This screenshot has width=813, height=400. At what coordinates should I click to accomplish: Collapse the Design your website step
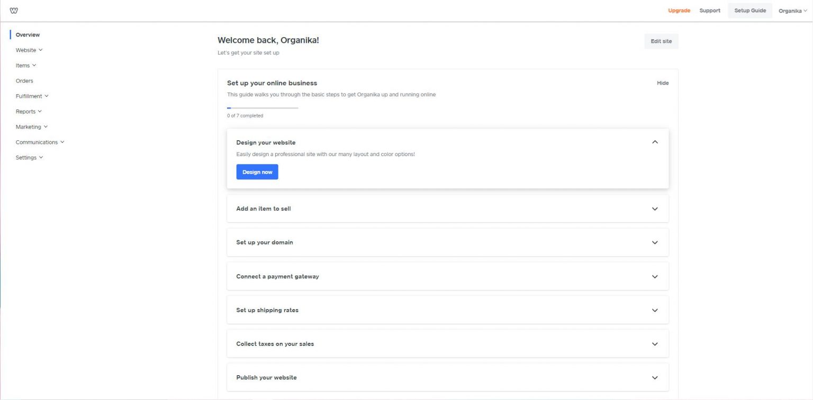coord(655,142)
